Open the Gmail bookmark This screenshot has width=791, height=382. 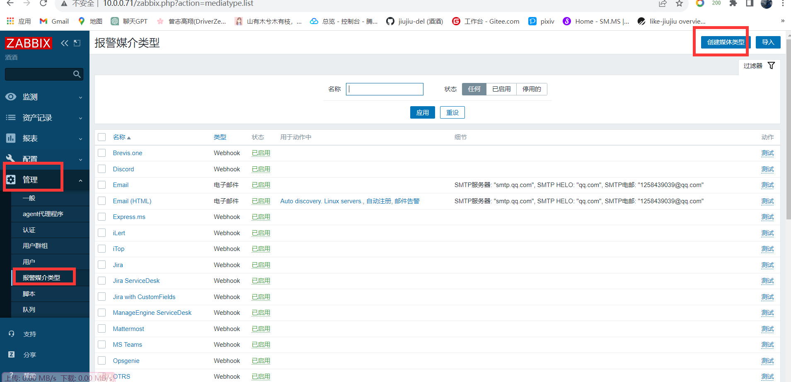(x=54, y=21)
